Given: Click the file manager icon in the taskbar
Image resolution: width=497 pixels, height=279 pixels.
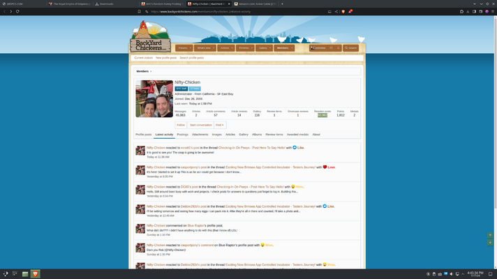Looking at the screenshot, I should pyautogui.click(x=25, y=274).
